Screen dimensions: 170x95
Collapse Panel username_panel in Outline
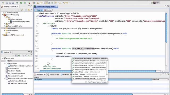(5, 78)
